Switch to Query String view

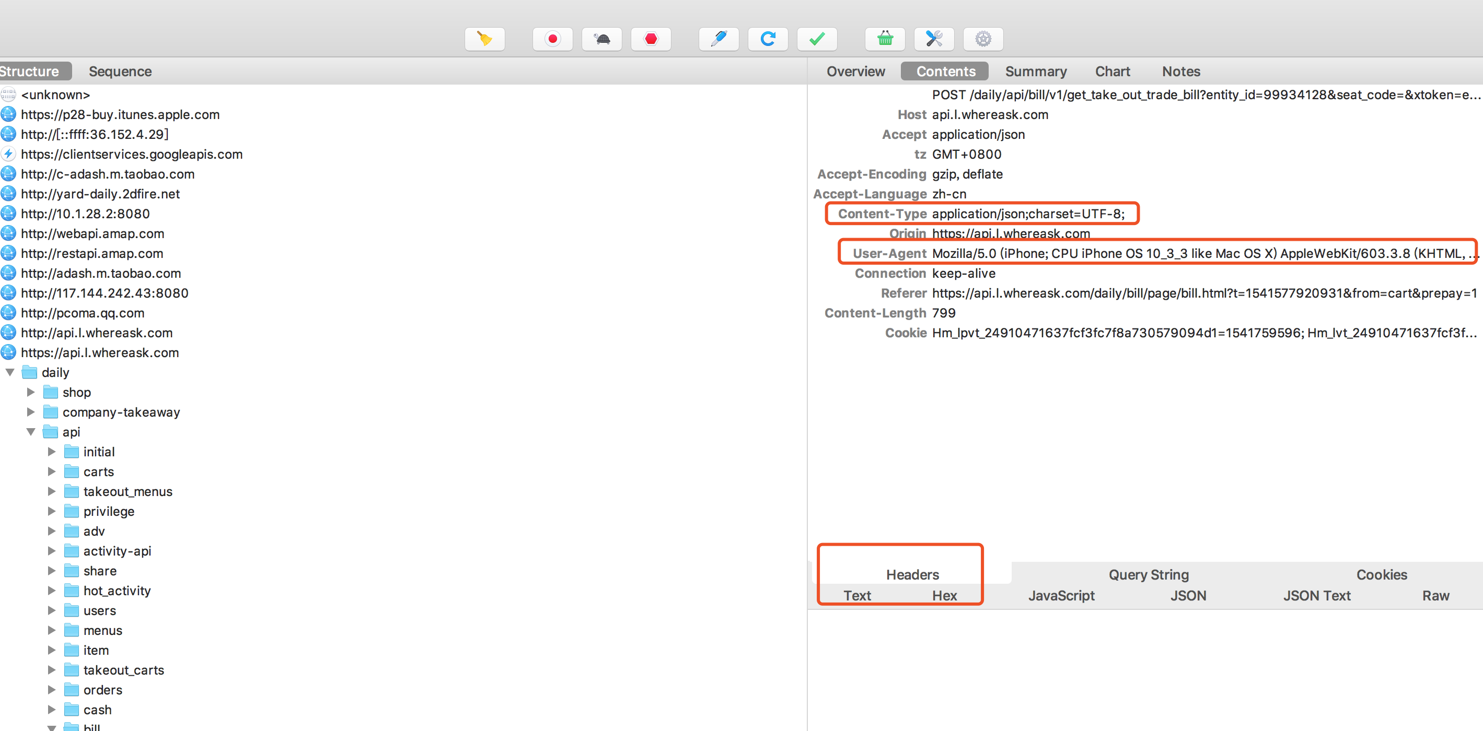click(x=1148, y=574)
